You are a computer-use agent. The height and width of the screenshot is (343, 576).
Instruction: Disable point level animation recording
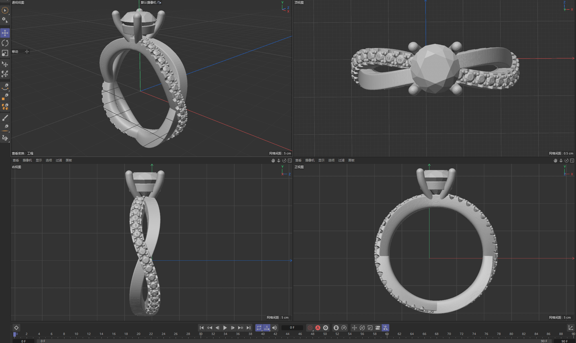click(x=386, y=327)
